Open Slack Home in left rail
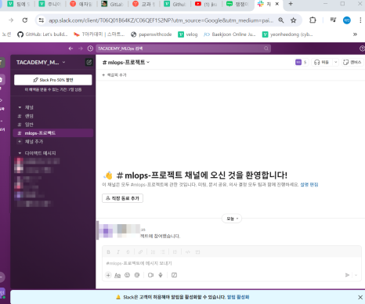Image resolution: width=365 pixels, height=304 pixels. pyautogui.click(x=2, y=80)
